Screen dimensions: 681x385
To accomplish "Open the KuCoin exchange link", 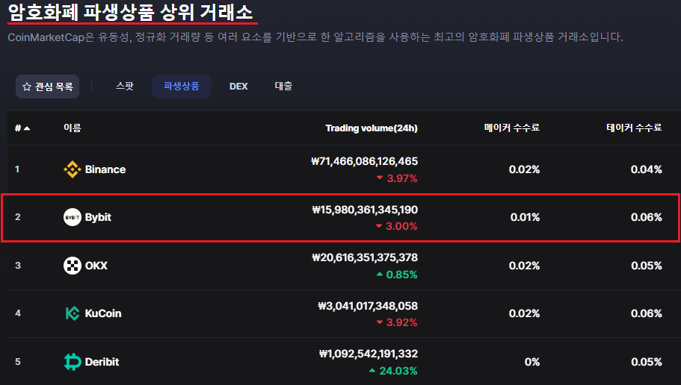I will point(103,313).
